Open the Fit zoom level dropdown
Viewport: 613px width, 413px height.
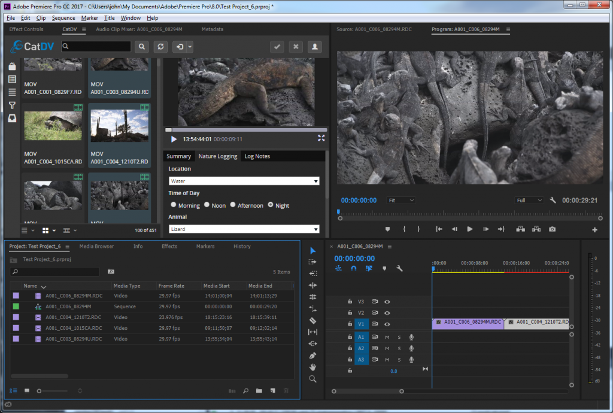click(400, 201)
